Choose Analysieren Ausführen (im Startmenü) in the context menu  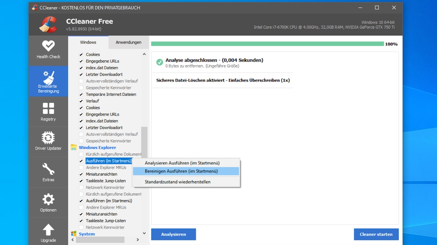tap(186, 163)
